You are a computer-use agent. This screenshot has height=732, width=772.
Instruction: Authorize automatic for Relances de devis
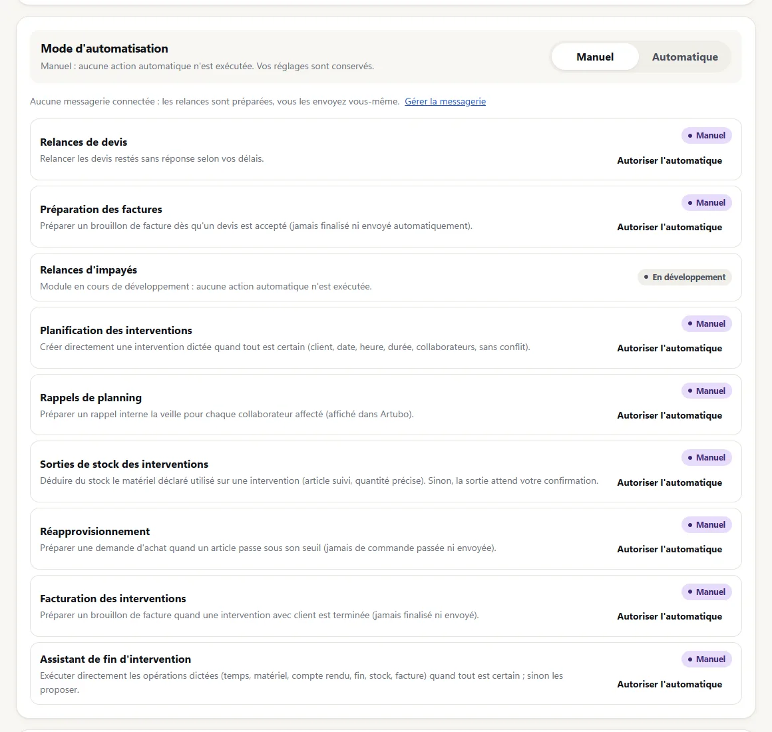tap(670, 160)
